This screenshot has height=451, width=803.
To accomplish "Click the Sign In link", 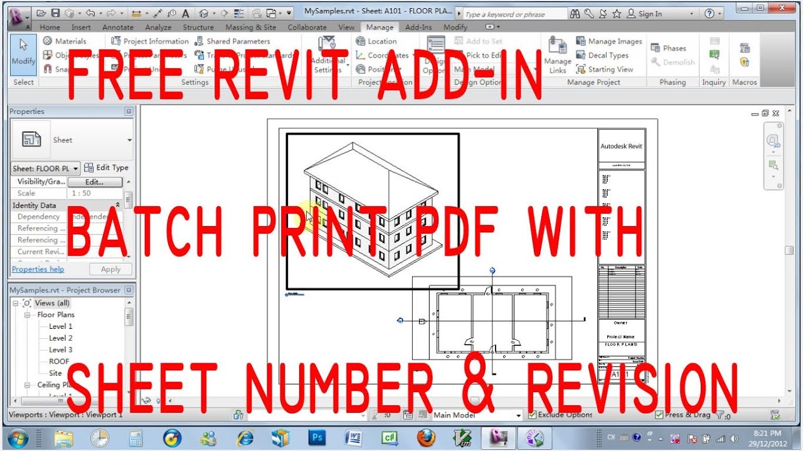I will click(x=650, y=14).
